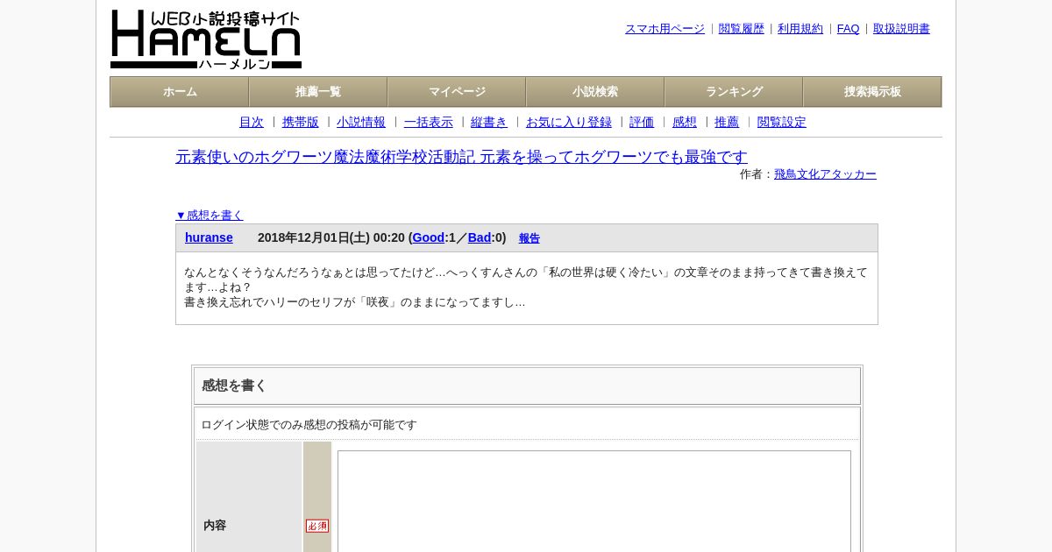
Task: Open the 評価 link
Action: pyautogui.click(x=642, y=122)
